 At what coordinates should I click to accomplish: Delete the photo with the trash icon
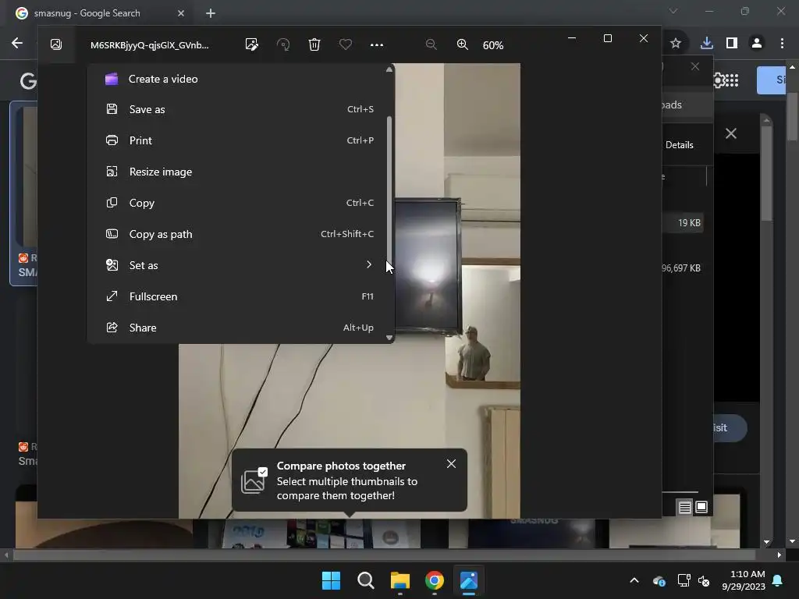(x=314, y=44)
